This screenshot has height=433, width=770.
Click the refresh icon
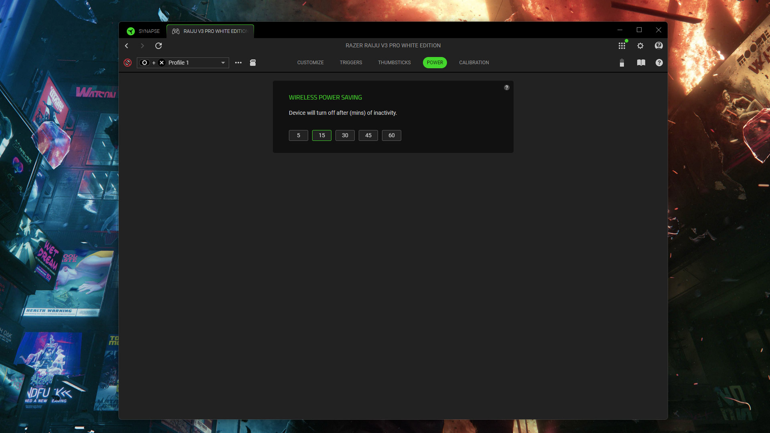158,46
